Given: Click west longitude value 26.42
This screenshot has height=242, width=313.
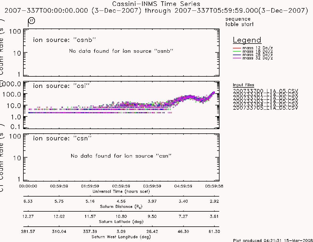Looking at the screenshot, I should 152,232.
